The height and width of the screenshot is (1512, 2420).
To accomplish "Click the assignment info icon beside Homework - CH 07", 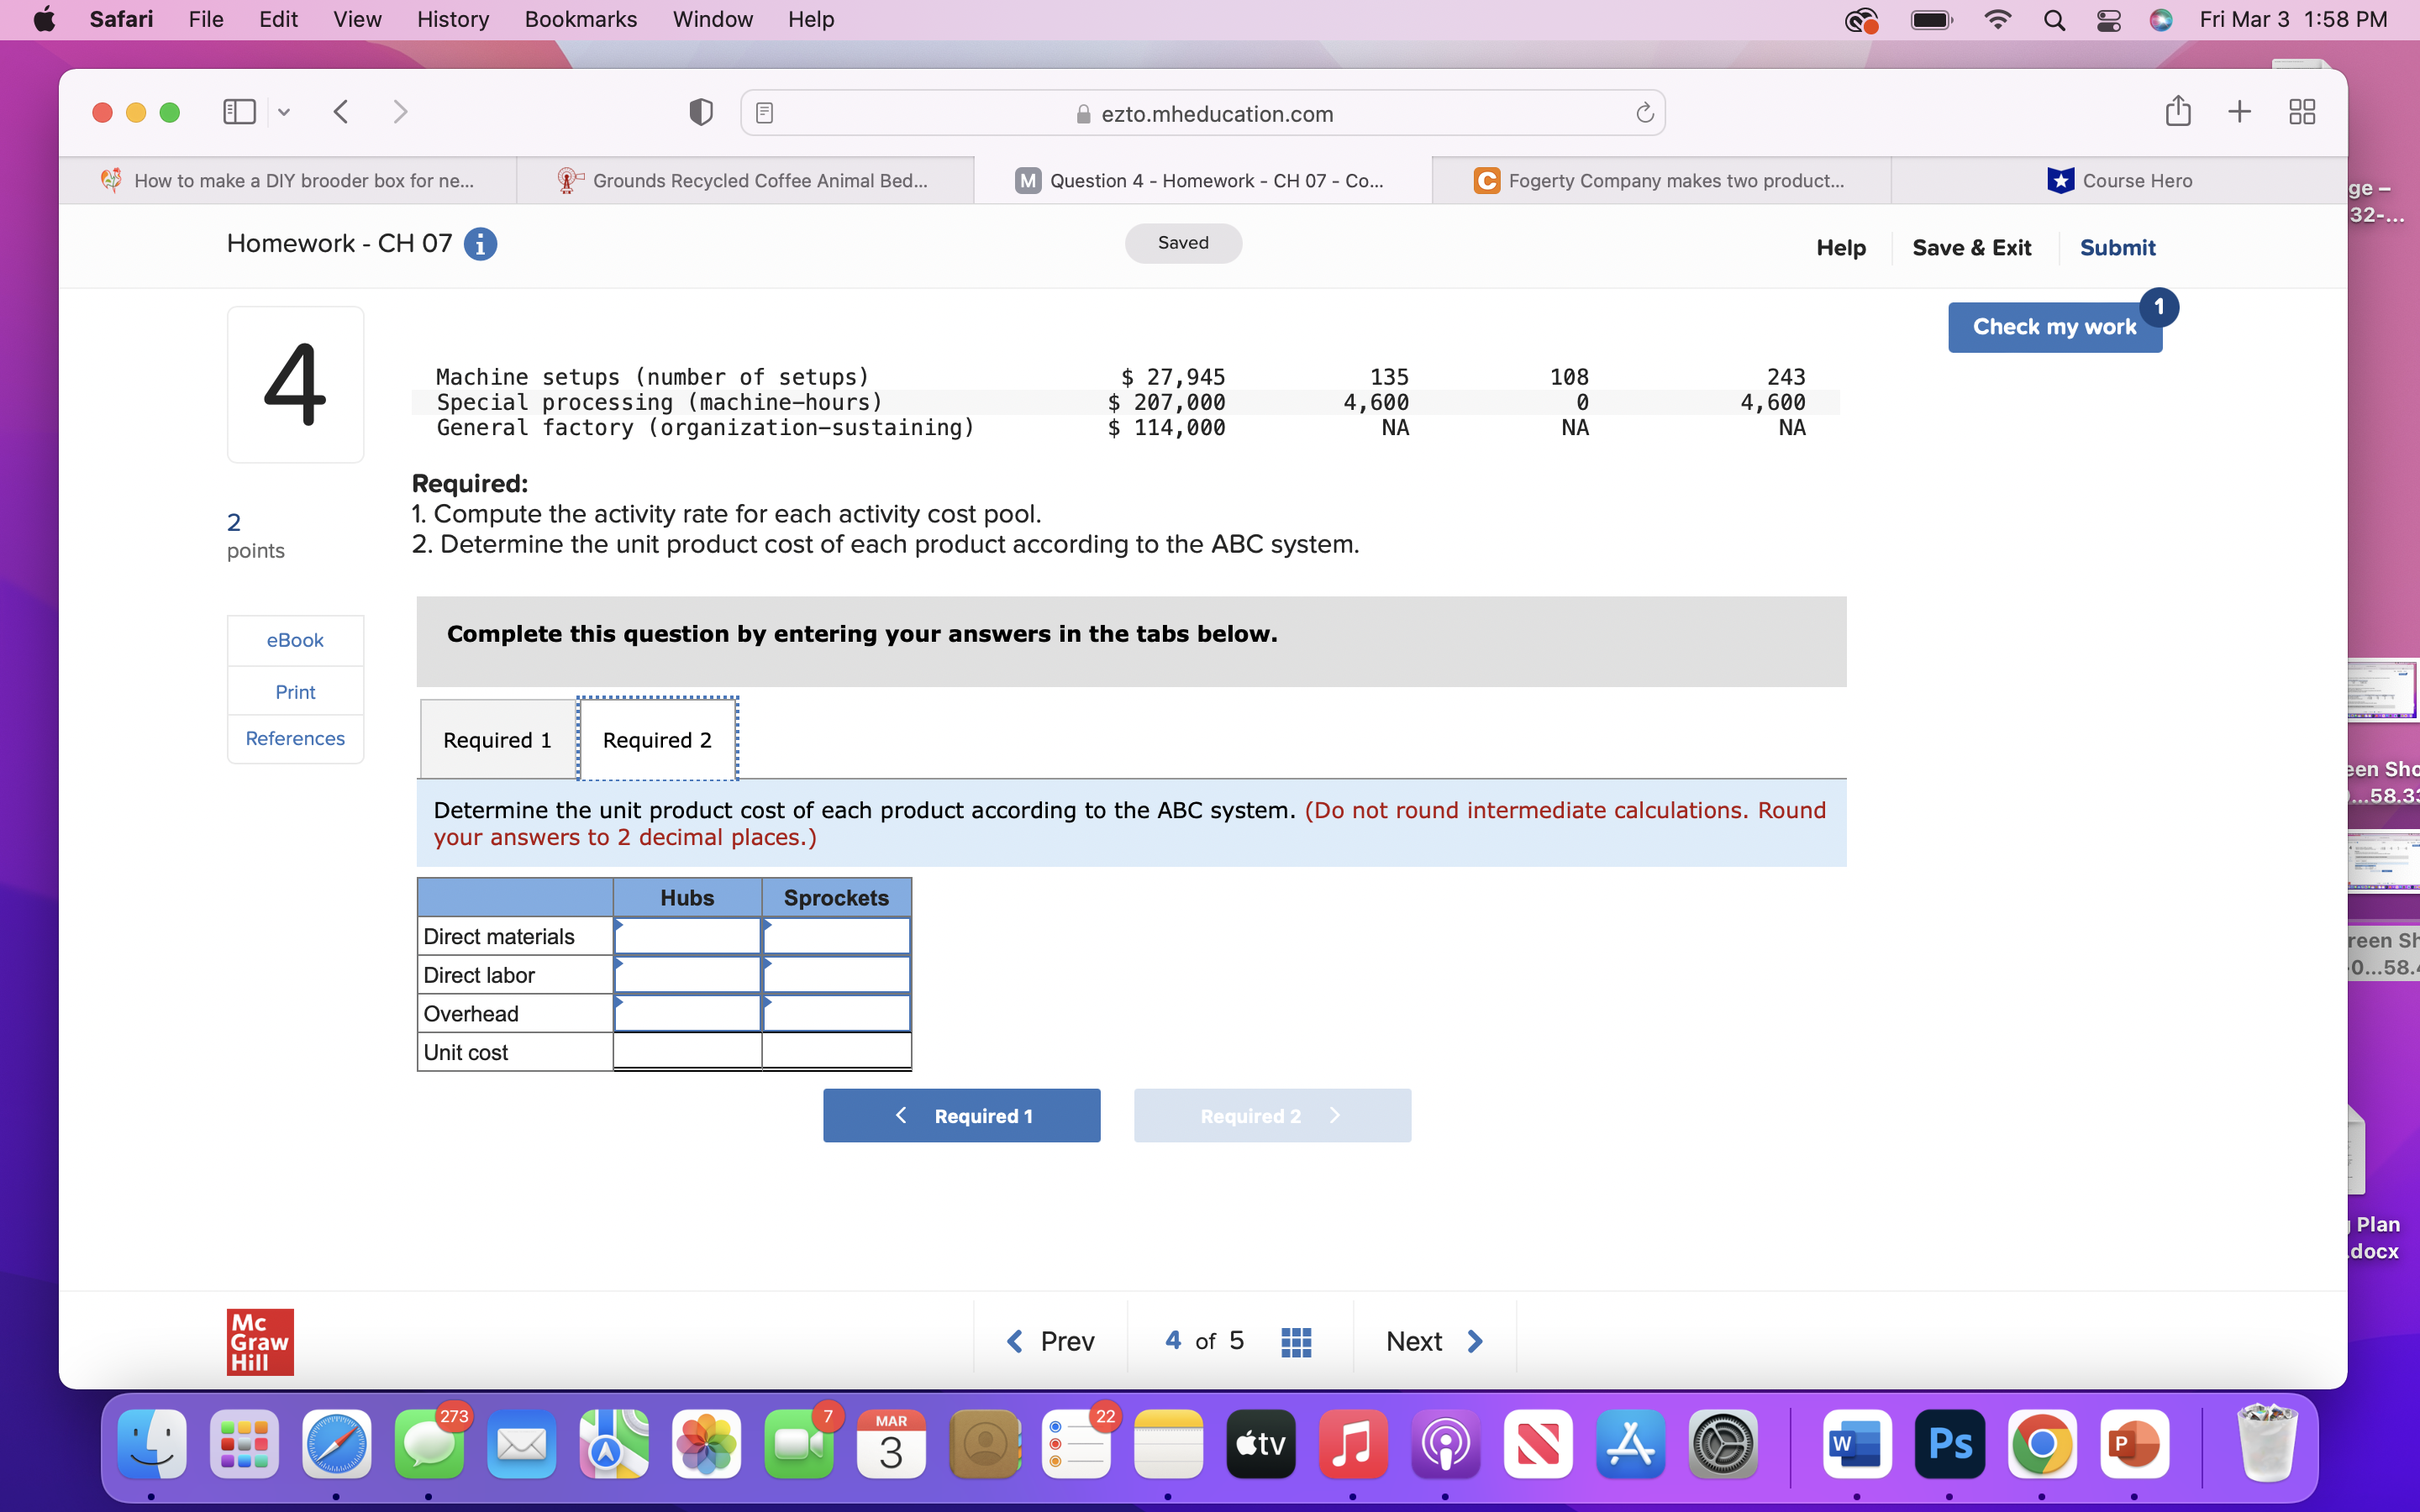I will tap(481, 243).
